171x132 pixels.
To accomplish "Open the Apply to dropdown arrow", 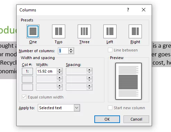I will 77,108.
